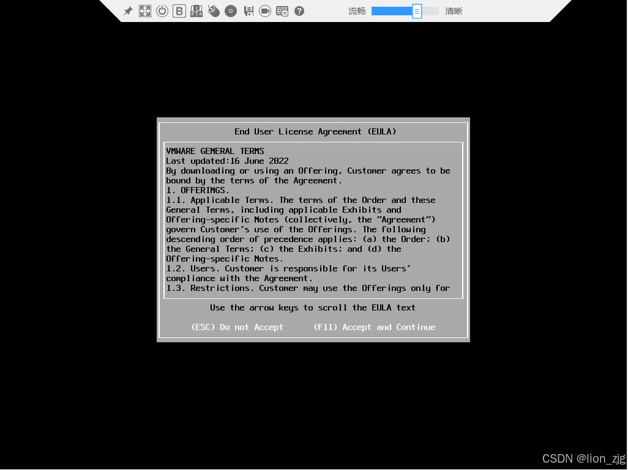Click the EULA dialog title text
Screen dimensions: 628x470
pos(315,131)
